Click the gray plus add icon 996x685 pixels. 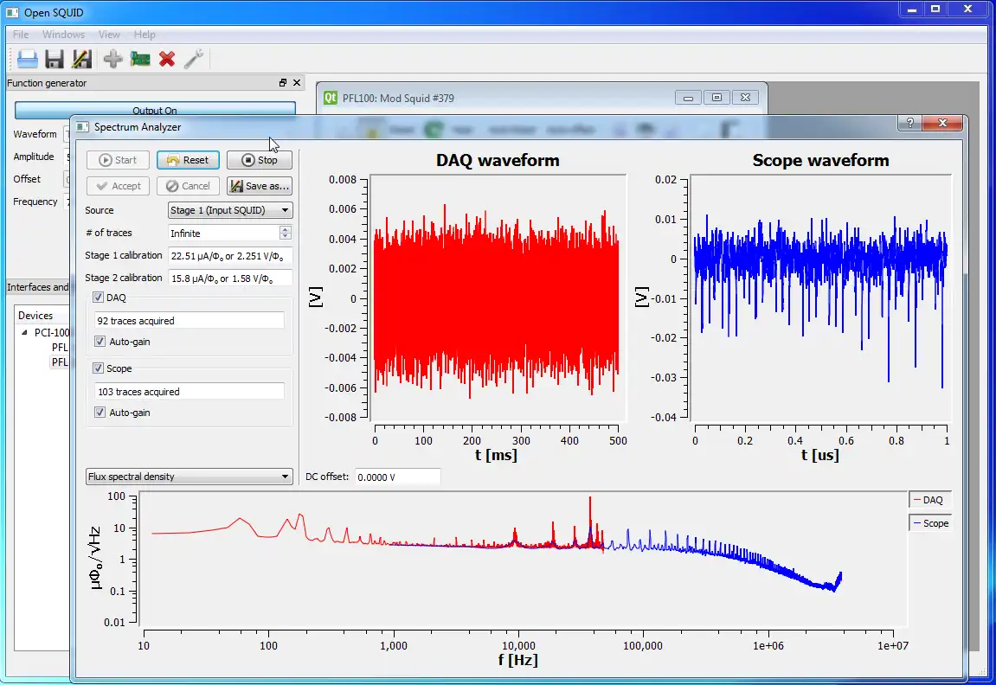pos(112,59)
